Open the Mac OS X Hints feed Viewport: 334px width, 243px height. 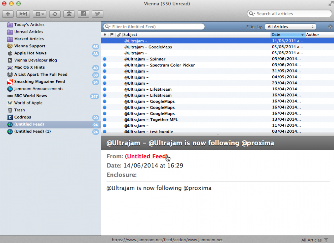point(29,67)
